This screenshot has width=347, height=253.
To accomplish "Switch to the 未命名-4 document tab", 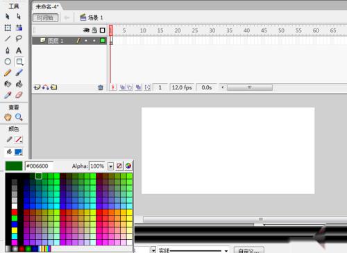I will 47,6.
